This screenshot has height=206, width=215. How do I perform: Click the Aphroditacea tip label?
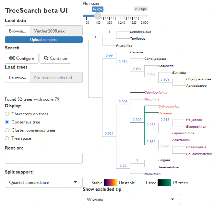[196, 86]
